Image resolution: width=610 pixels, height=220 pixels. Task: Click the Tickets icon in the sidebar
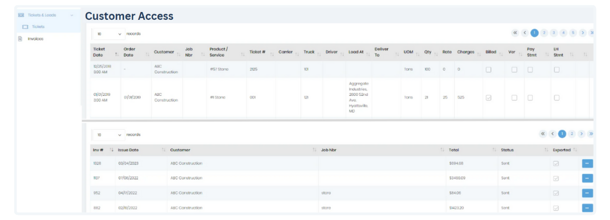click(x=26, y=27)
